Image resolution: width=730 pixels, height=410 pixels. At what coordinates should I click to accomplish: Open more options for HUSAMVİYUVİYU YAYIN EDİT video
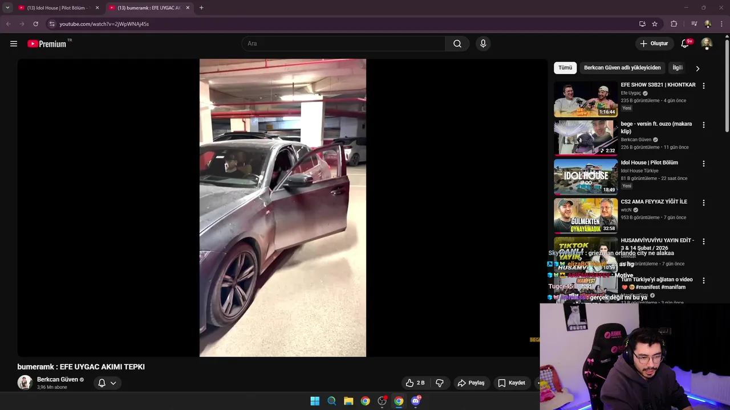coord(703,241)
